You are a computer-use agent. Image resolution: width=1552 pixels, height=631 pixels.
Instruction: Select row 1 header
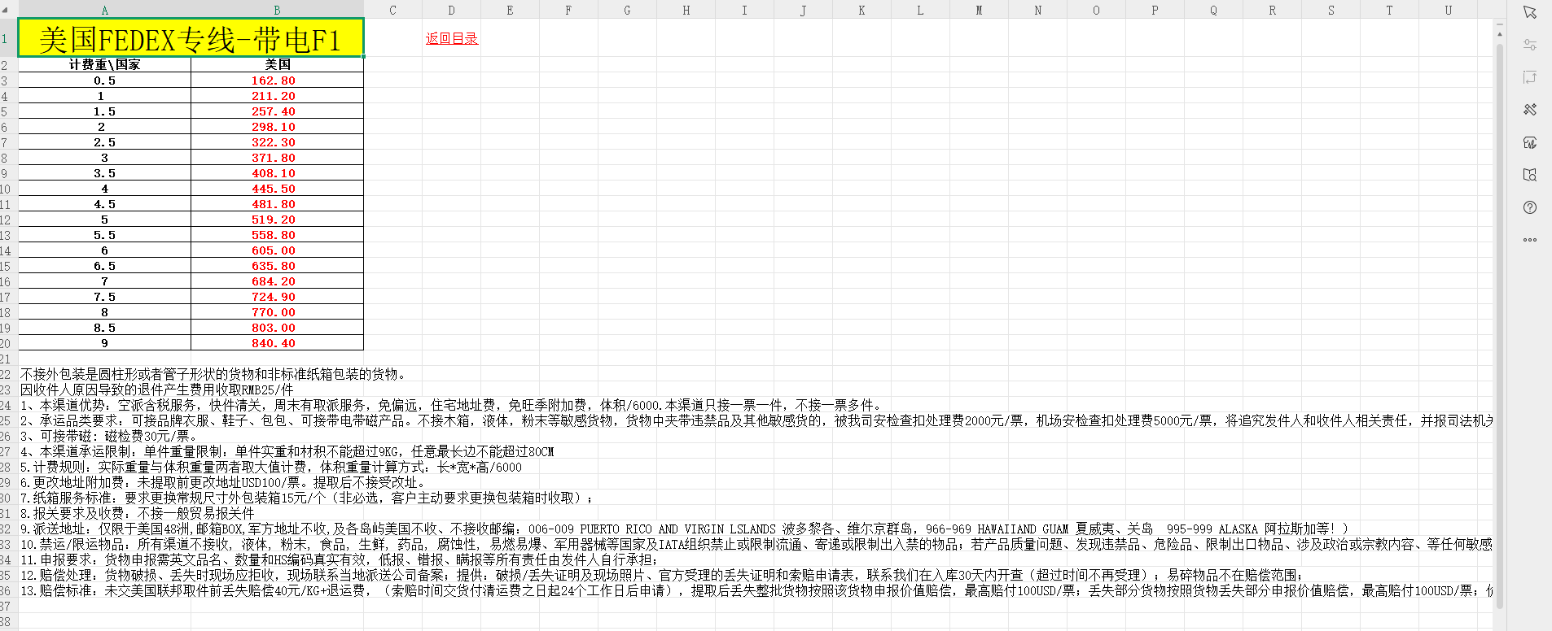tap(7, 38)
